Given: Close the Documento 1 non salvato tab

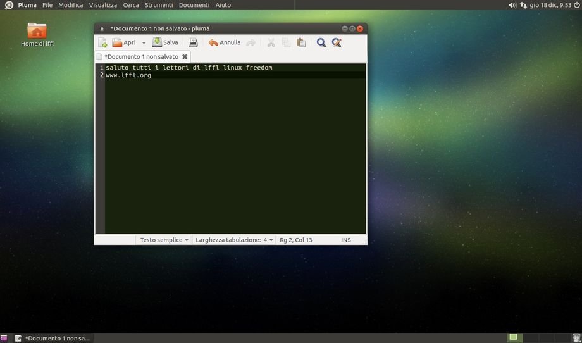Looking at the screenshot, I should tap(185, 57).
